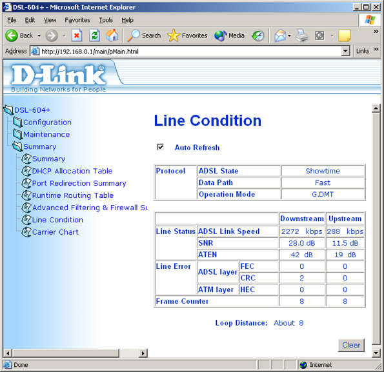Open the Mail button dropdown arrow
This screenshot has width=384, height=372.
[289, 35]
